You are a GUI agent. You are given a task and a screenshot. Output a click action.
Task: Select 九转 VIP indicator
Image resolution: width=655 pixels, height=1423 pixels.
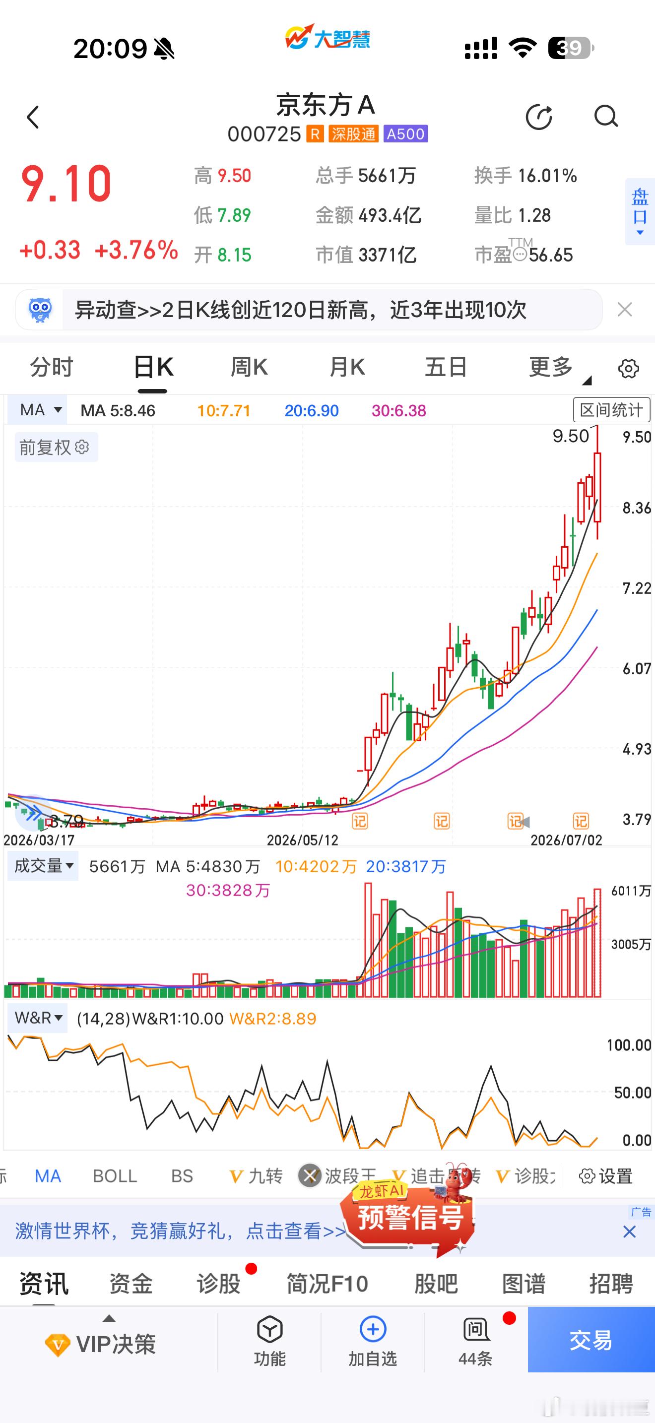pyautogui.click(x=256, y=1176)
